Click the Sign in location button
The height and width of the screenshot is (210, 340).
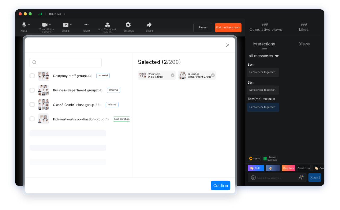254,159
